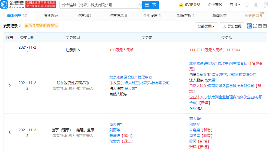The width and height of the screenshot is (268, 152).
Task: Open 朱嘉熹 link in 变更后 column
Action: [195, 130]
